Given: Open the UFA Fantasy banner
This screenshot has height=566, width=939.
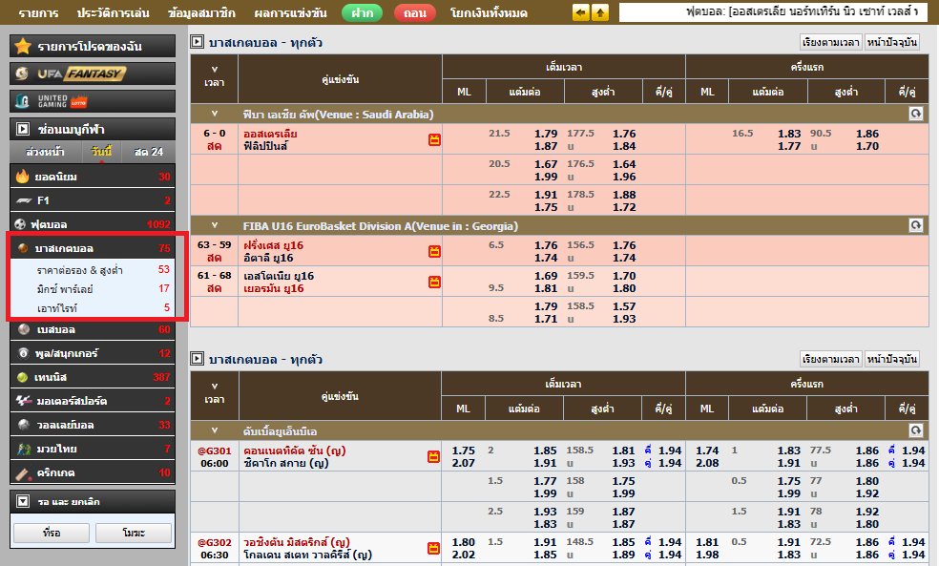Looking at the screenshot, I should (x=92, y=73).
